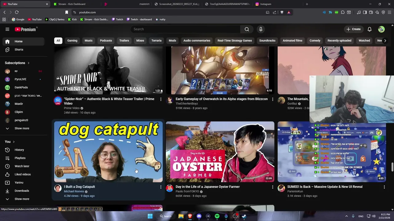
Task: Open options menu for Japanese Oyster Farmer video
Action: tap(272, 187)
